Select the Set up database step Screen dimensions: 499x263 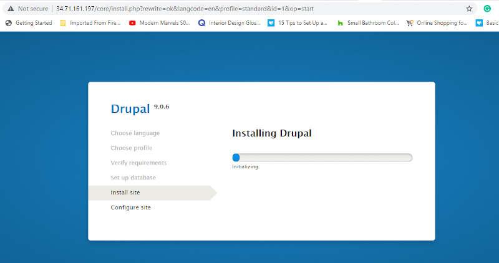pyautogui.click(x=133, y=178)
